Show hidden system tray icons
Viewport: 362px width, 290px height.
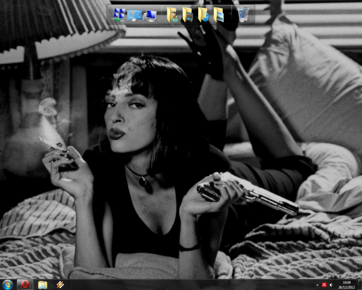click(318, 285)
